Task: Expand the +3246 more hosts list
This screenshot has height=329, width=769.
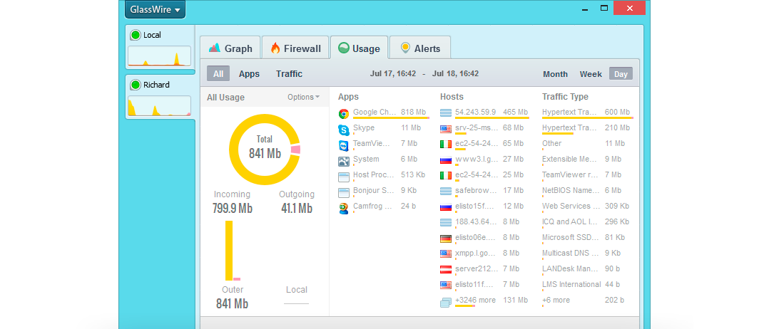Action: click(475, 301)
